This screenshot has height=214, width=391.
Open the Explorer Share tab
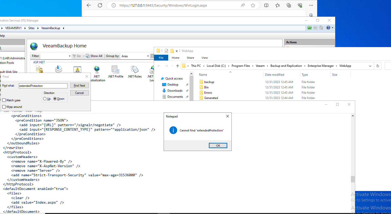(x=190, y=58)
